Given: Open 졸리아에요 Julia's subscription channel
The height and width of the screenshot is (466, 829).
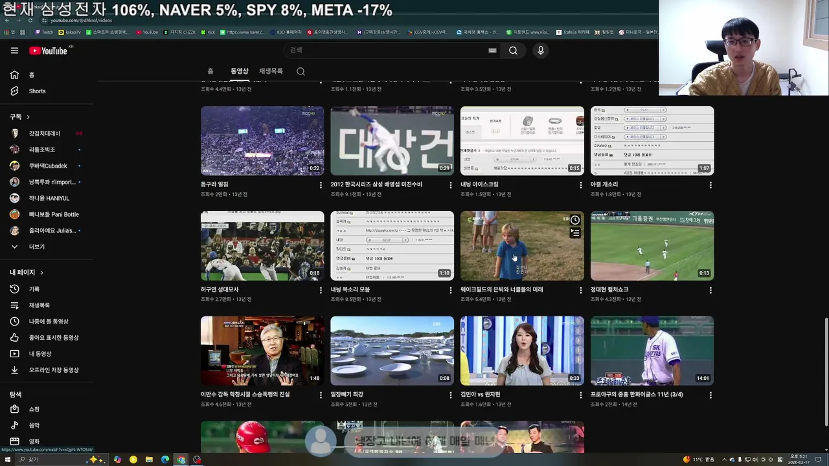Looking at the screenshot, I should (x=47, y=230).
